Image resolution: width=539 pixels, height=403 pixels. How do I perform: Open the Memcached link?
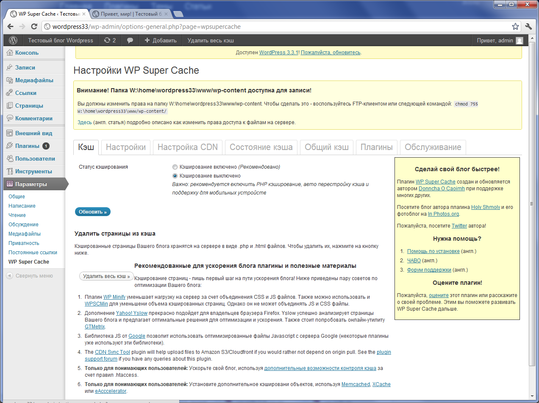pyautogui.click(x=356, y=384)
